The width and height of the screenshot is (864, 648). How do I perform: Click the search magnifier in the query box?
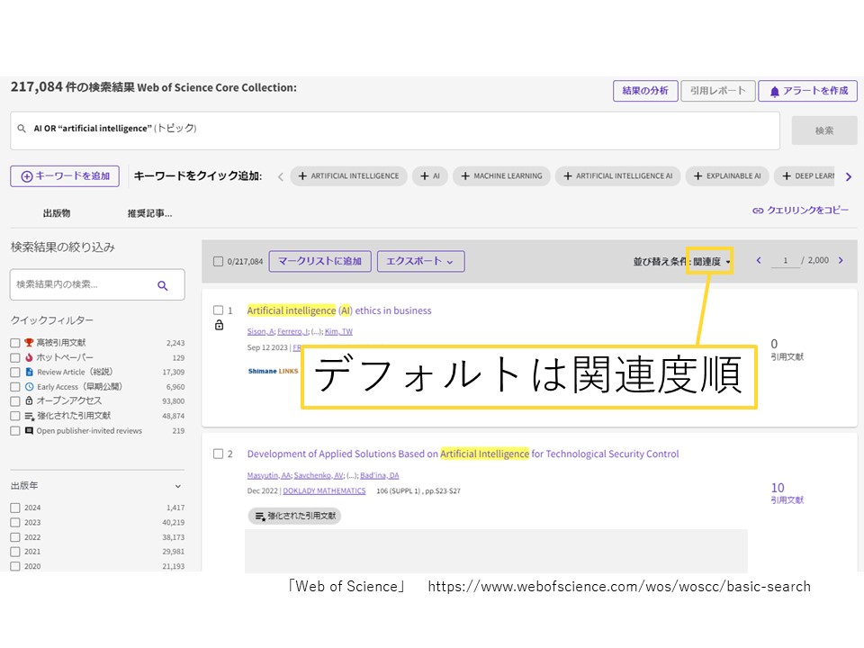tap(22, 129)
